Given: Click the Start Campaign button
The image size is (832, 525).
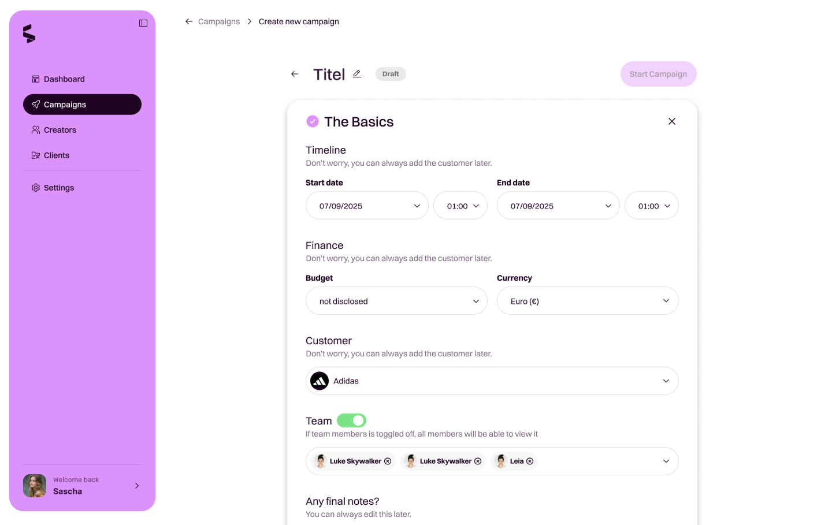Looking at the screenshot, I should tap(658, 74).
